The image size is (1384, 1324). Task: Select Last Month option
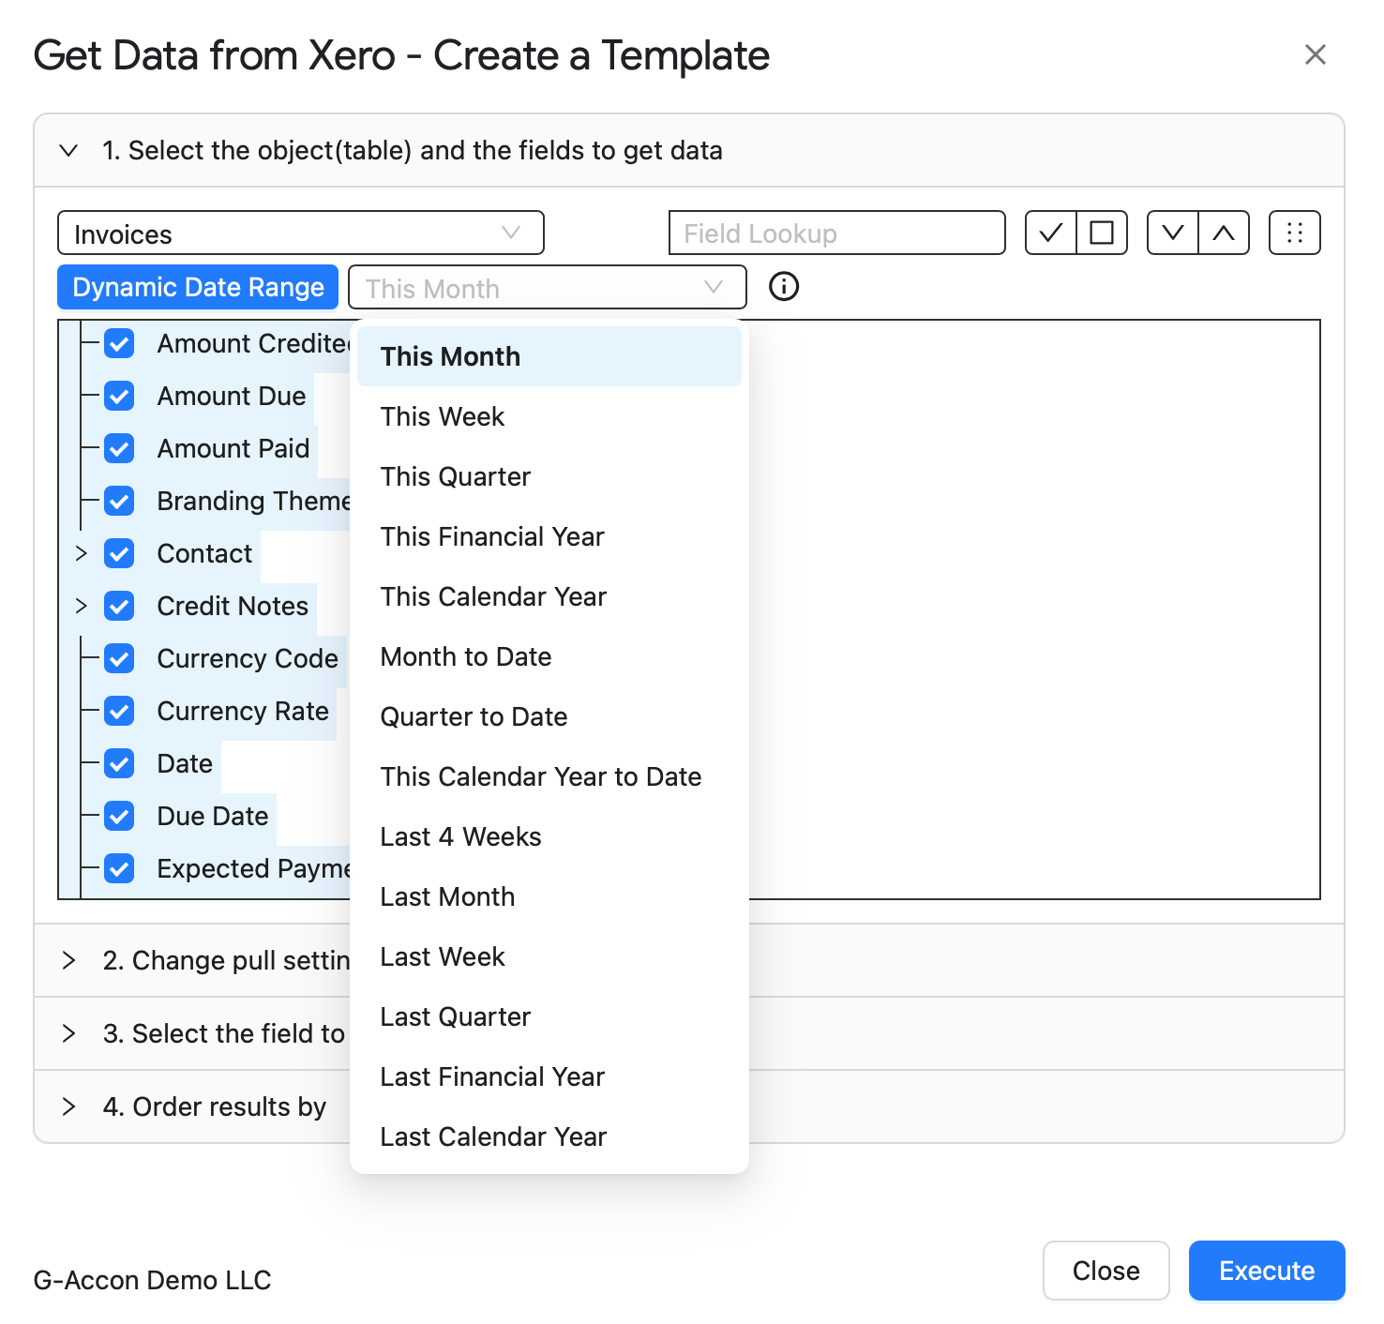[549, 896]
